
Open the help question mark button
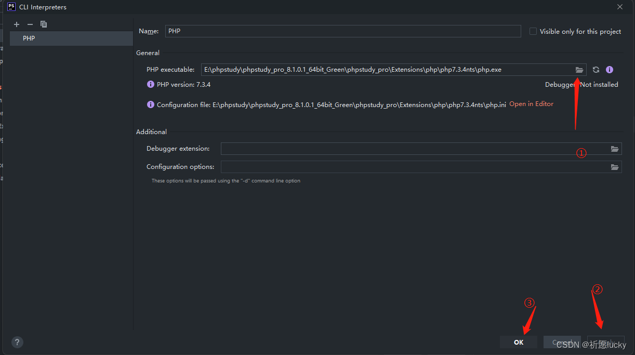click(x=17, y=342)
